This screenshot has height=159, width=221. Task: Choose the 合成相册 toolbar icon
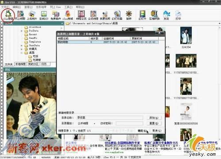(x=93, y=15)
